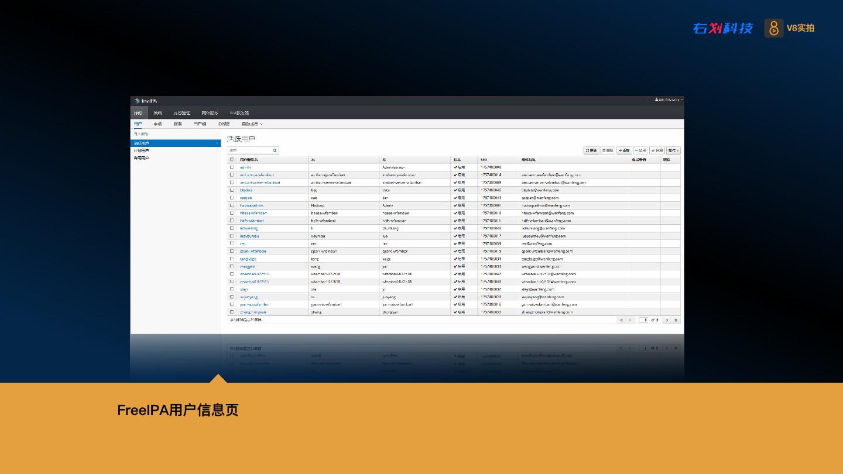Viewport: 843px width, 474px height.
Task: Tick the select-all checkbox in table header
Action: point(232,159)
